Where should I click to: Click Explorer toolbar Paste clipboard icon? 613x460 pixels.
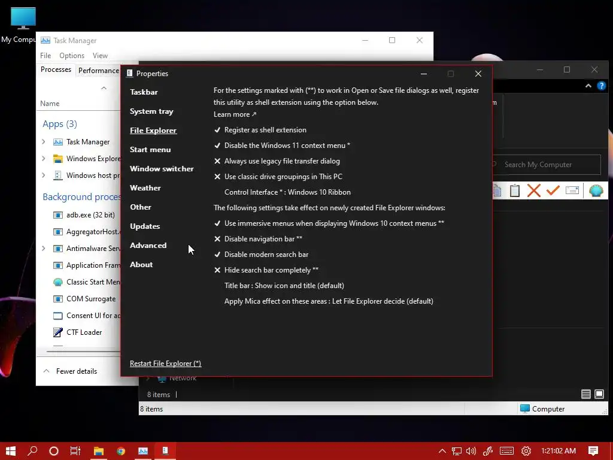pyautogui.click(x=515, y=191)
